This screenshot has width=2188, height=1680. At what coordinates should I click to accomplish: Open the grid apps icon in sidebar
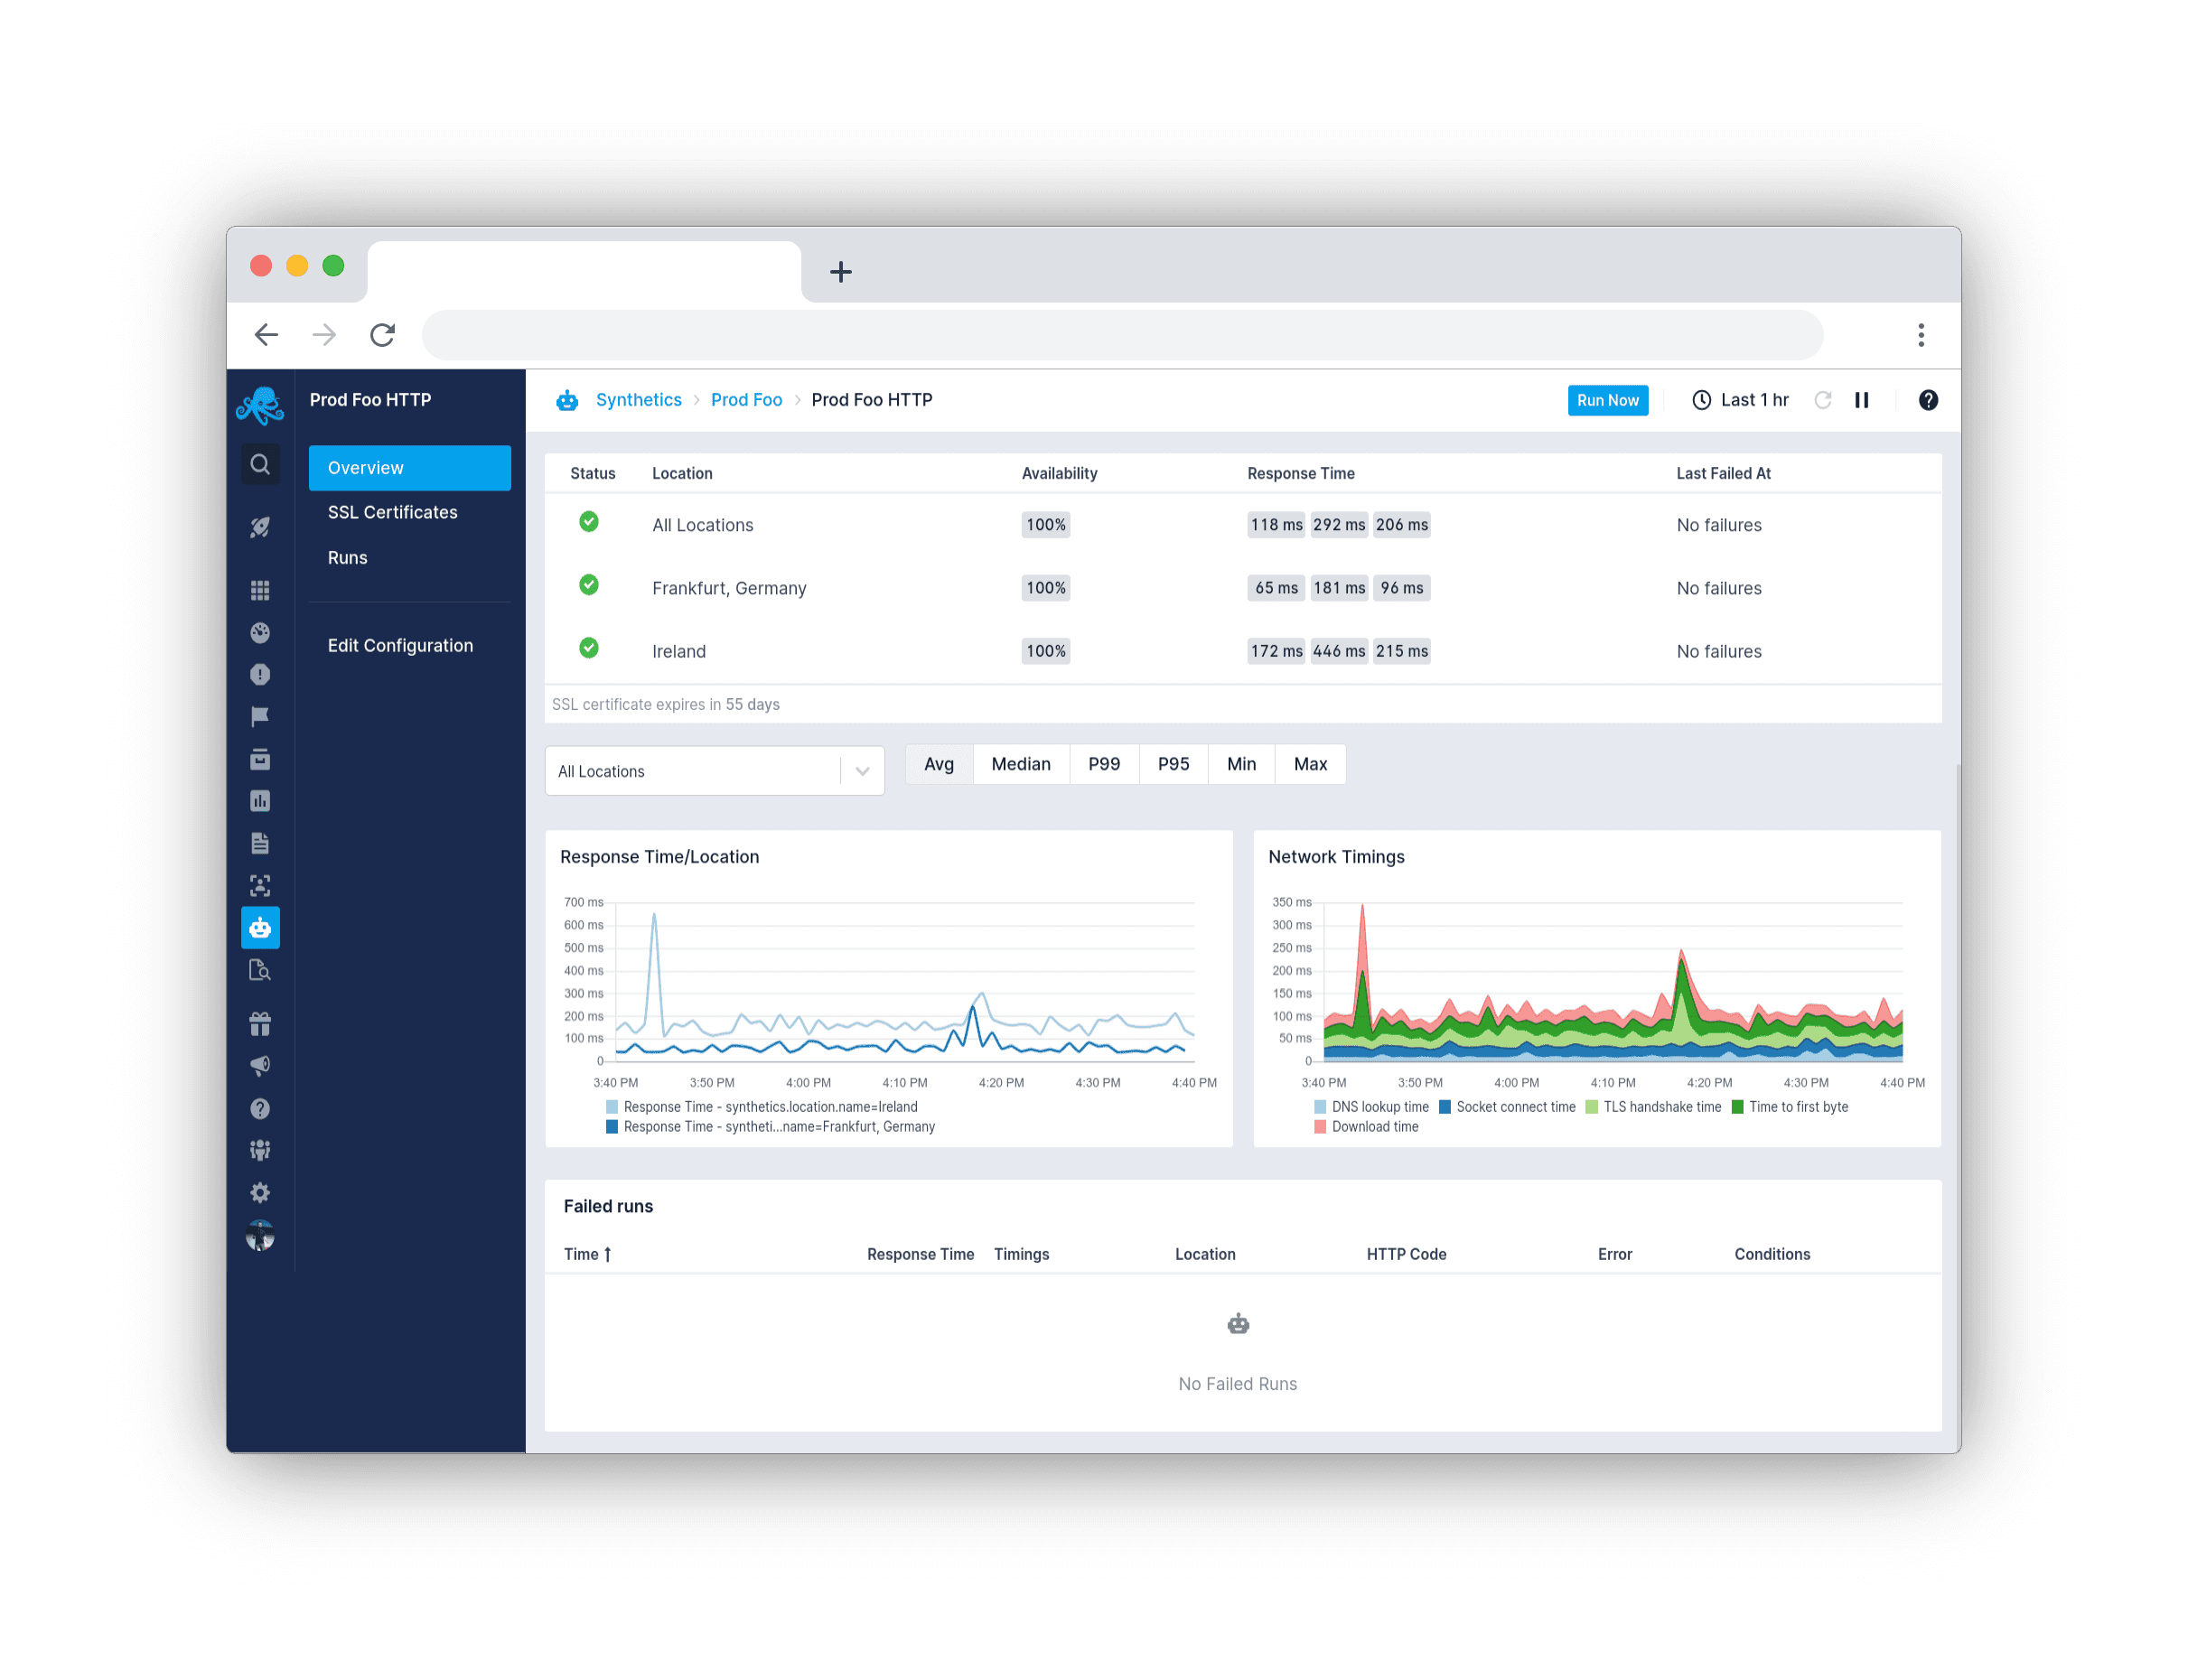point(260,590)
